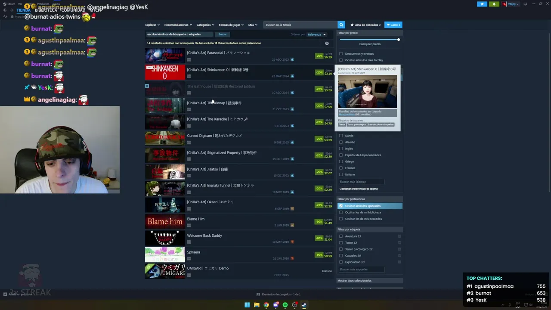Screen dimensions: 551x310
Task: Exclude the Terror tag using its side icon
Action: (399, 242)
